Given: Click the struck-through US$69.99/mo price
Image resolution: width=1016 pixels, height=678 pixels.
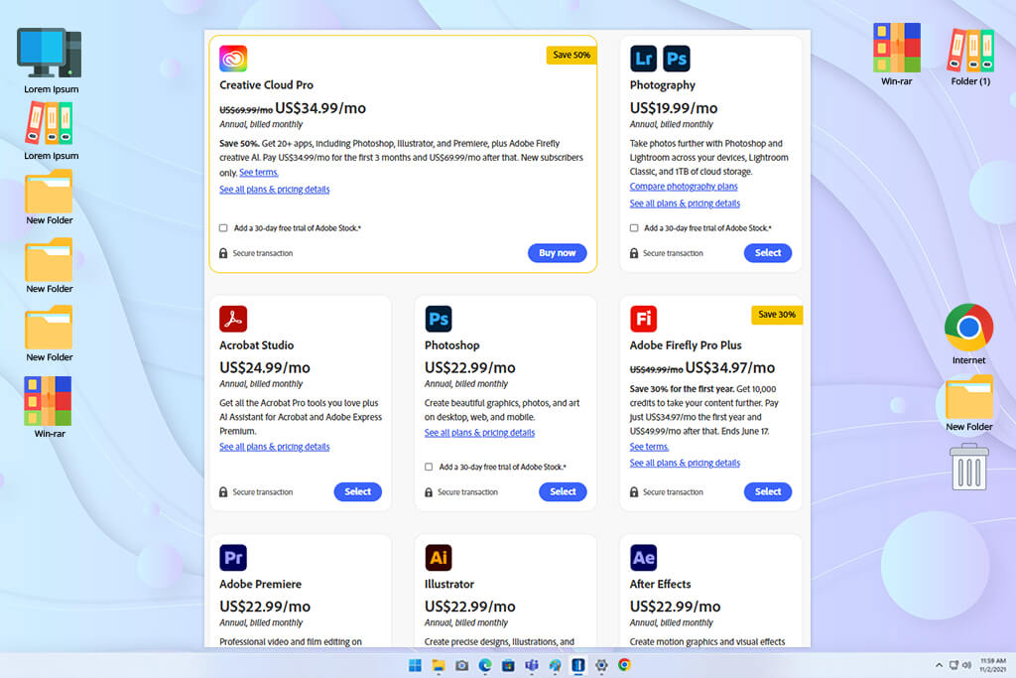Looking at the screenshot, I should tap(246, 110).
